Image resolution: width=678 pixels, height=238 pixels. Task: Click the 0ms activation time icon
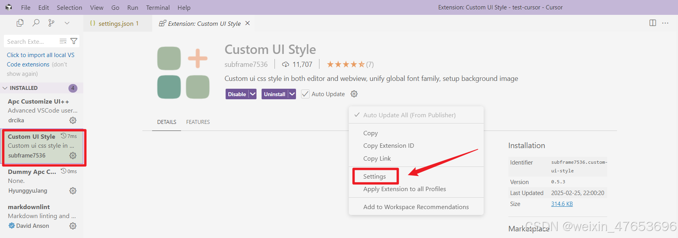click(x=63, y=171)
